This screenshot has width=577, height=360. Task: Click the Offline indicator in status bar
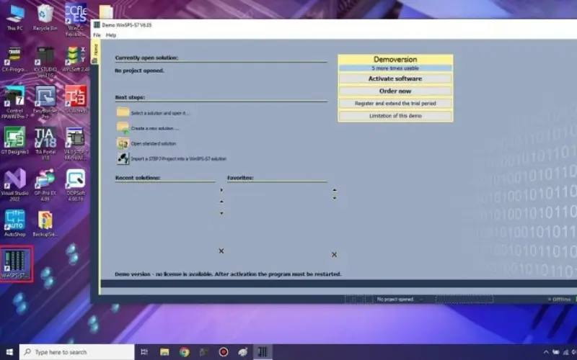pyautogui.click(x=560, y=300)
